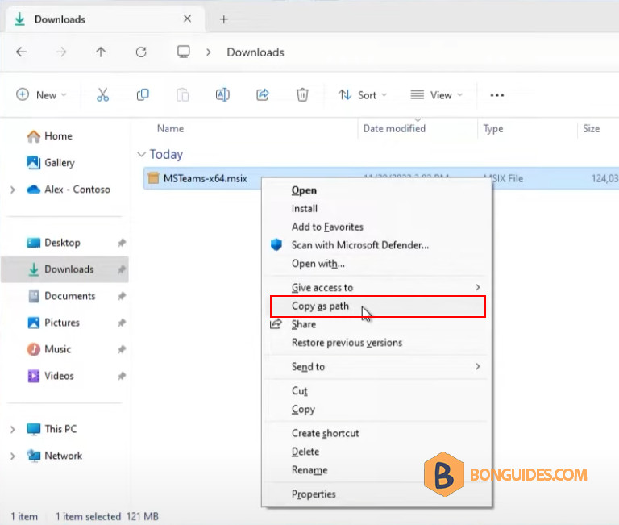Image resolution: width=619 pixels, height=525 pixels.
Task: Click the MSTeams-x64.msix package file icon
Action: coord(153,178)
